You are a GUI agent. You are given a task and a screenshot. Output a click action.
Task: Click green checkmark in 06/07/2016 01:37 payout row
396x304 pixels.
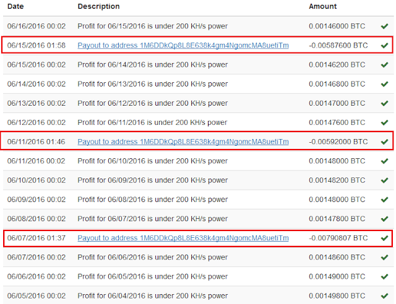coord(384,238)
